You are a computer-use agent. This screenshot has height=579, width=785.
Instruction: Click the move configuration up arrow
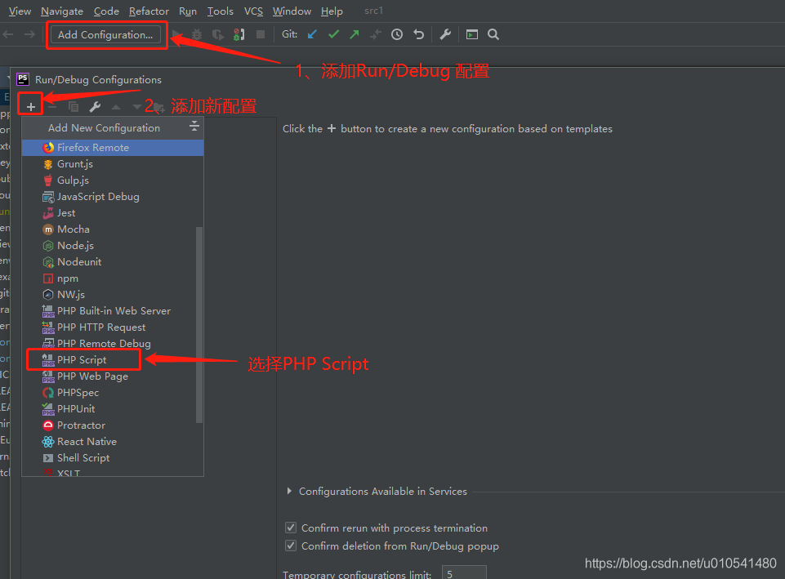point(116,107)
